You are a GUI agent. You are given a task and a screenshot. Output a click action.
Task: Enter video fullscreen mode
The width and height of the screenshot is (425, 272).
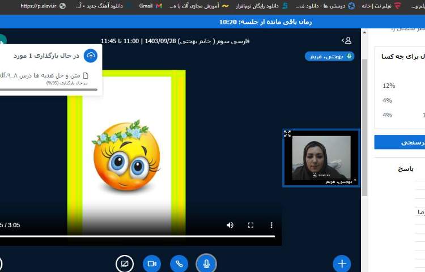pos(250,225)
